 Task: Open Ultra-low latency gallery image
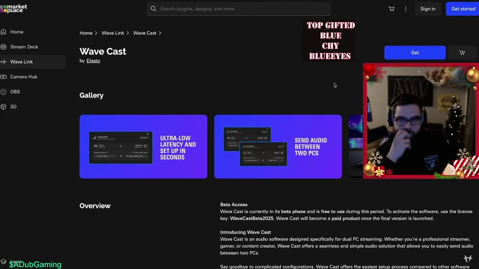(x=143, y=146)
